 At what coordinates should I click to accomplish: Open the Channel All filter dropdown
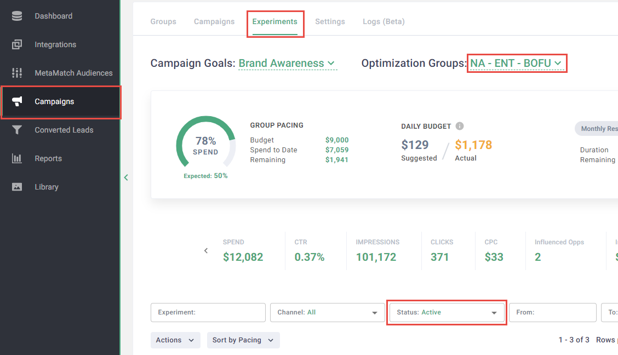click(x=327, y=312)
